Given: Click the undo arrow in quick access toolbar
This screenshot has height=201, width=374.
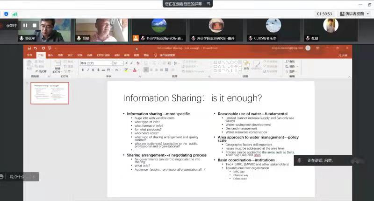Looking at the screenshot, I should [36, 48].
